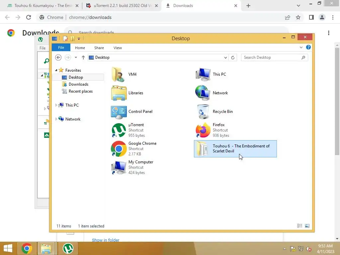Select the My Computer shortcut icon

[x=119, y=167]
